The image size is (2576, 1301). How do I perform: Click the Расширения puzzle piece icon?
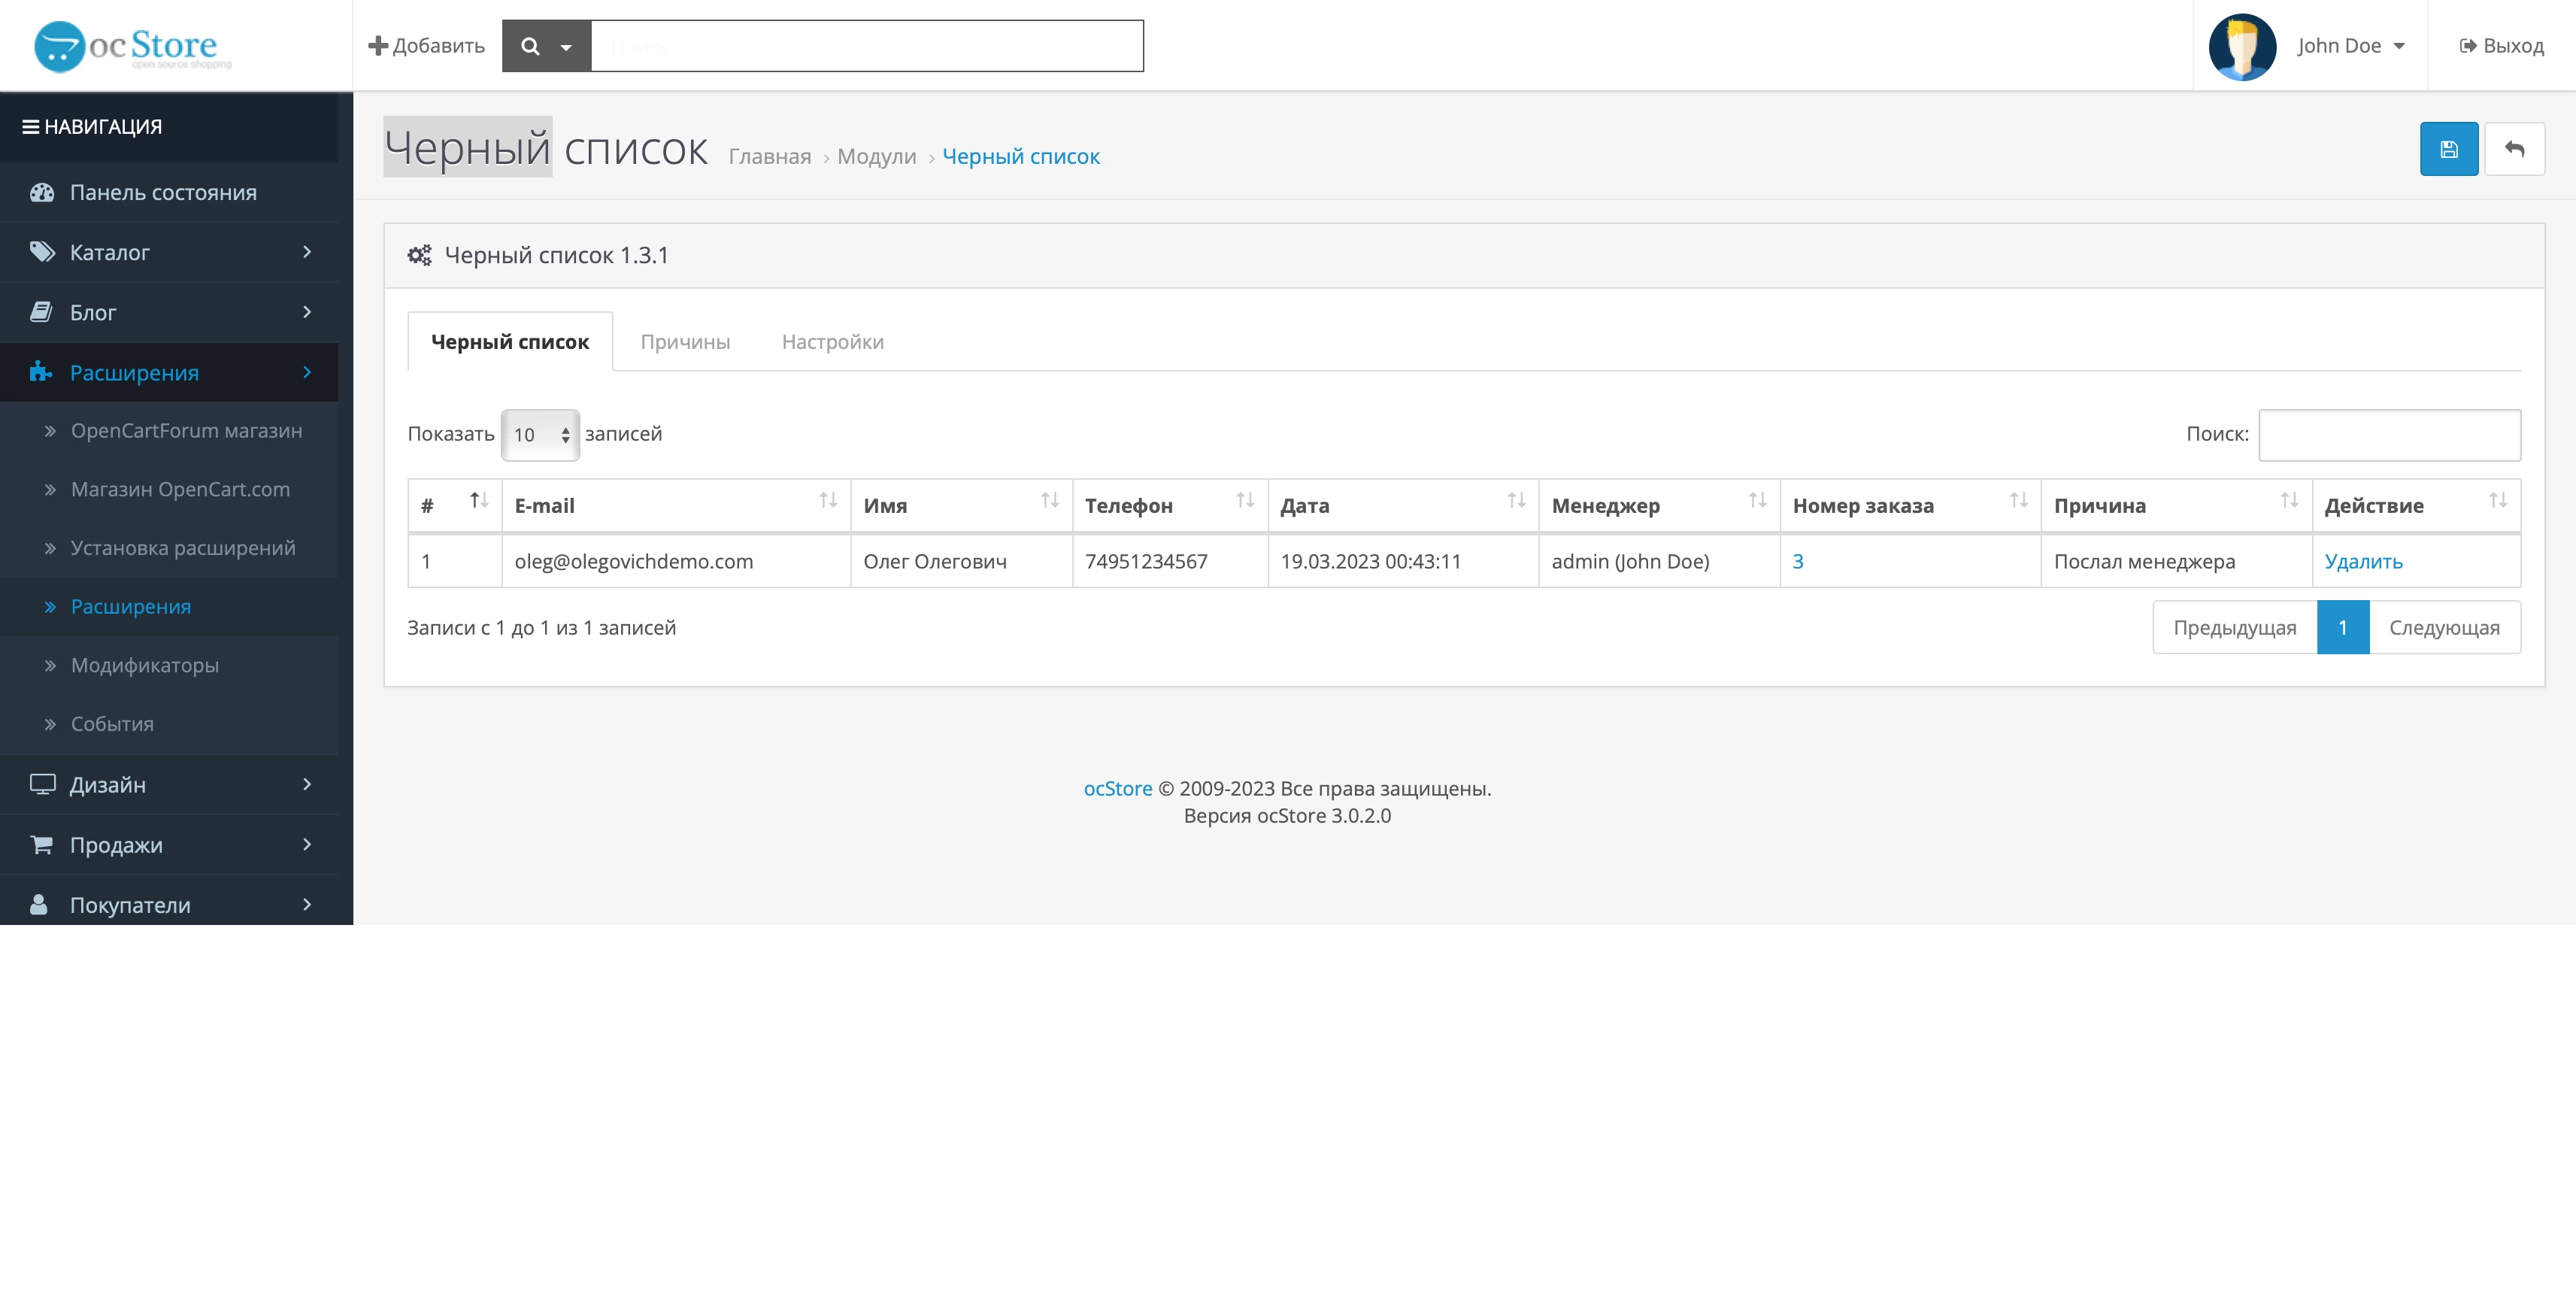pos(40,372)
